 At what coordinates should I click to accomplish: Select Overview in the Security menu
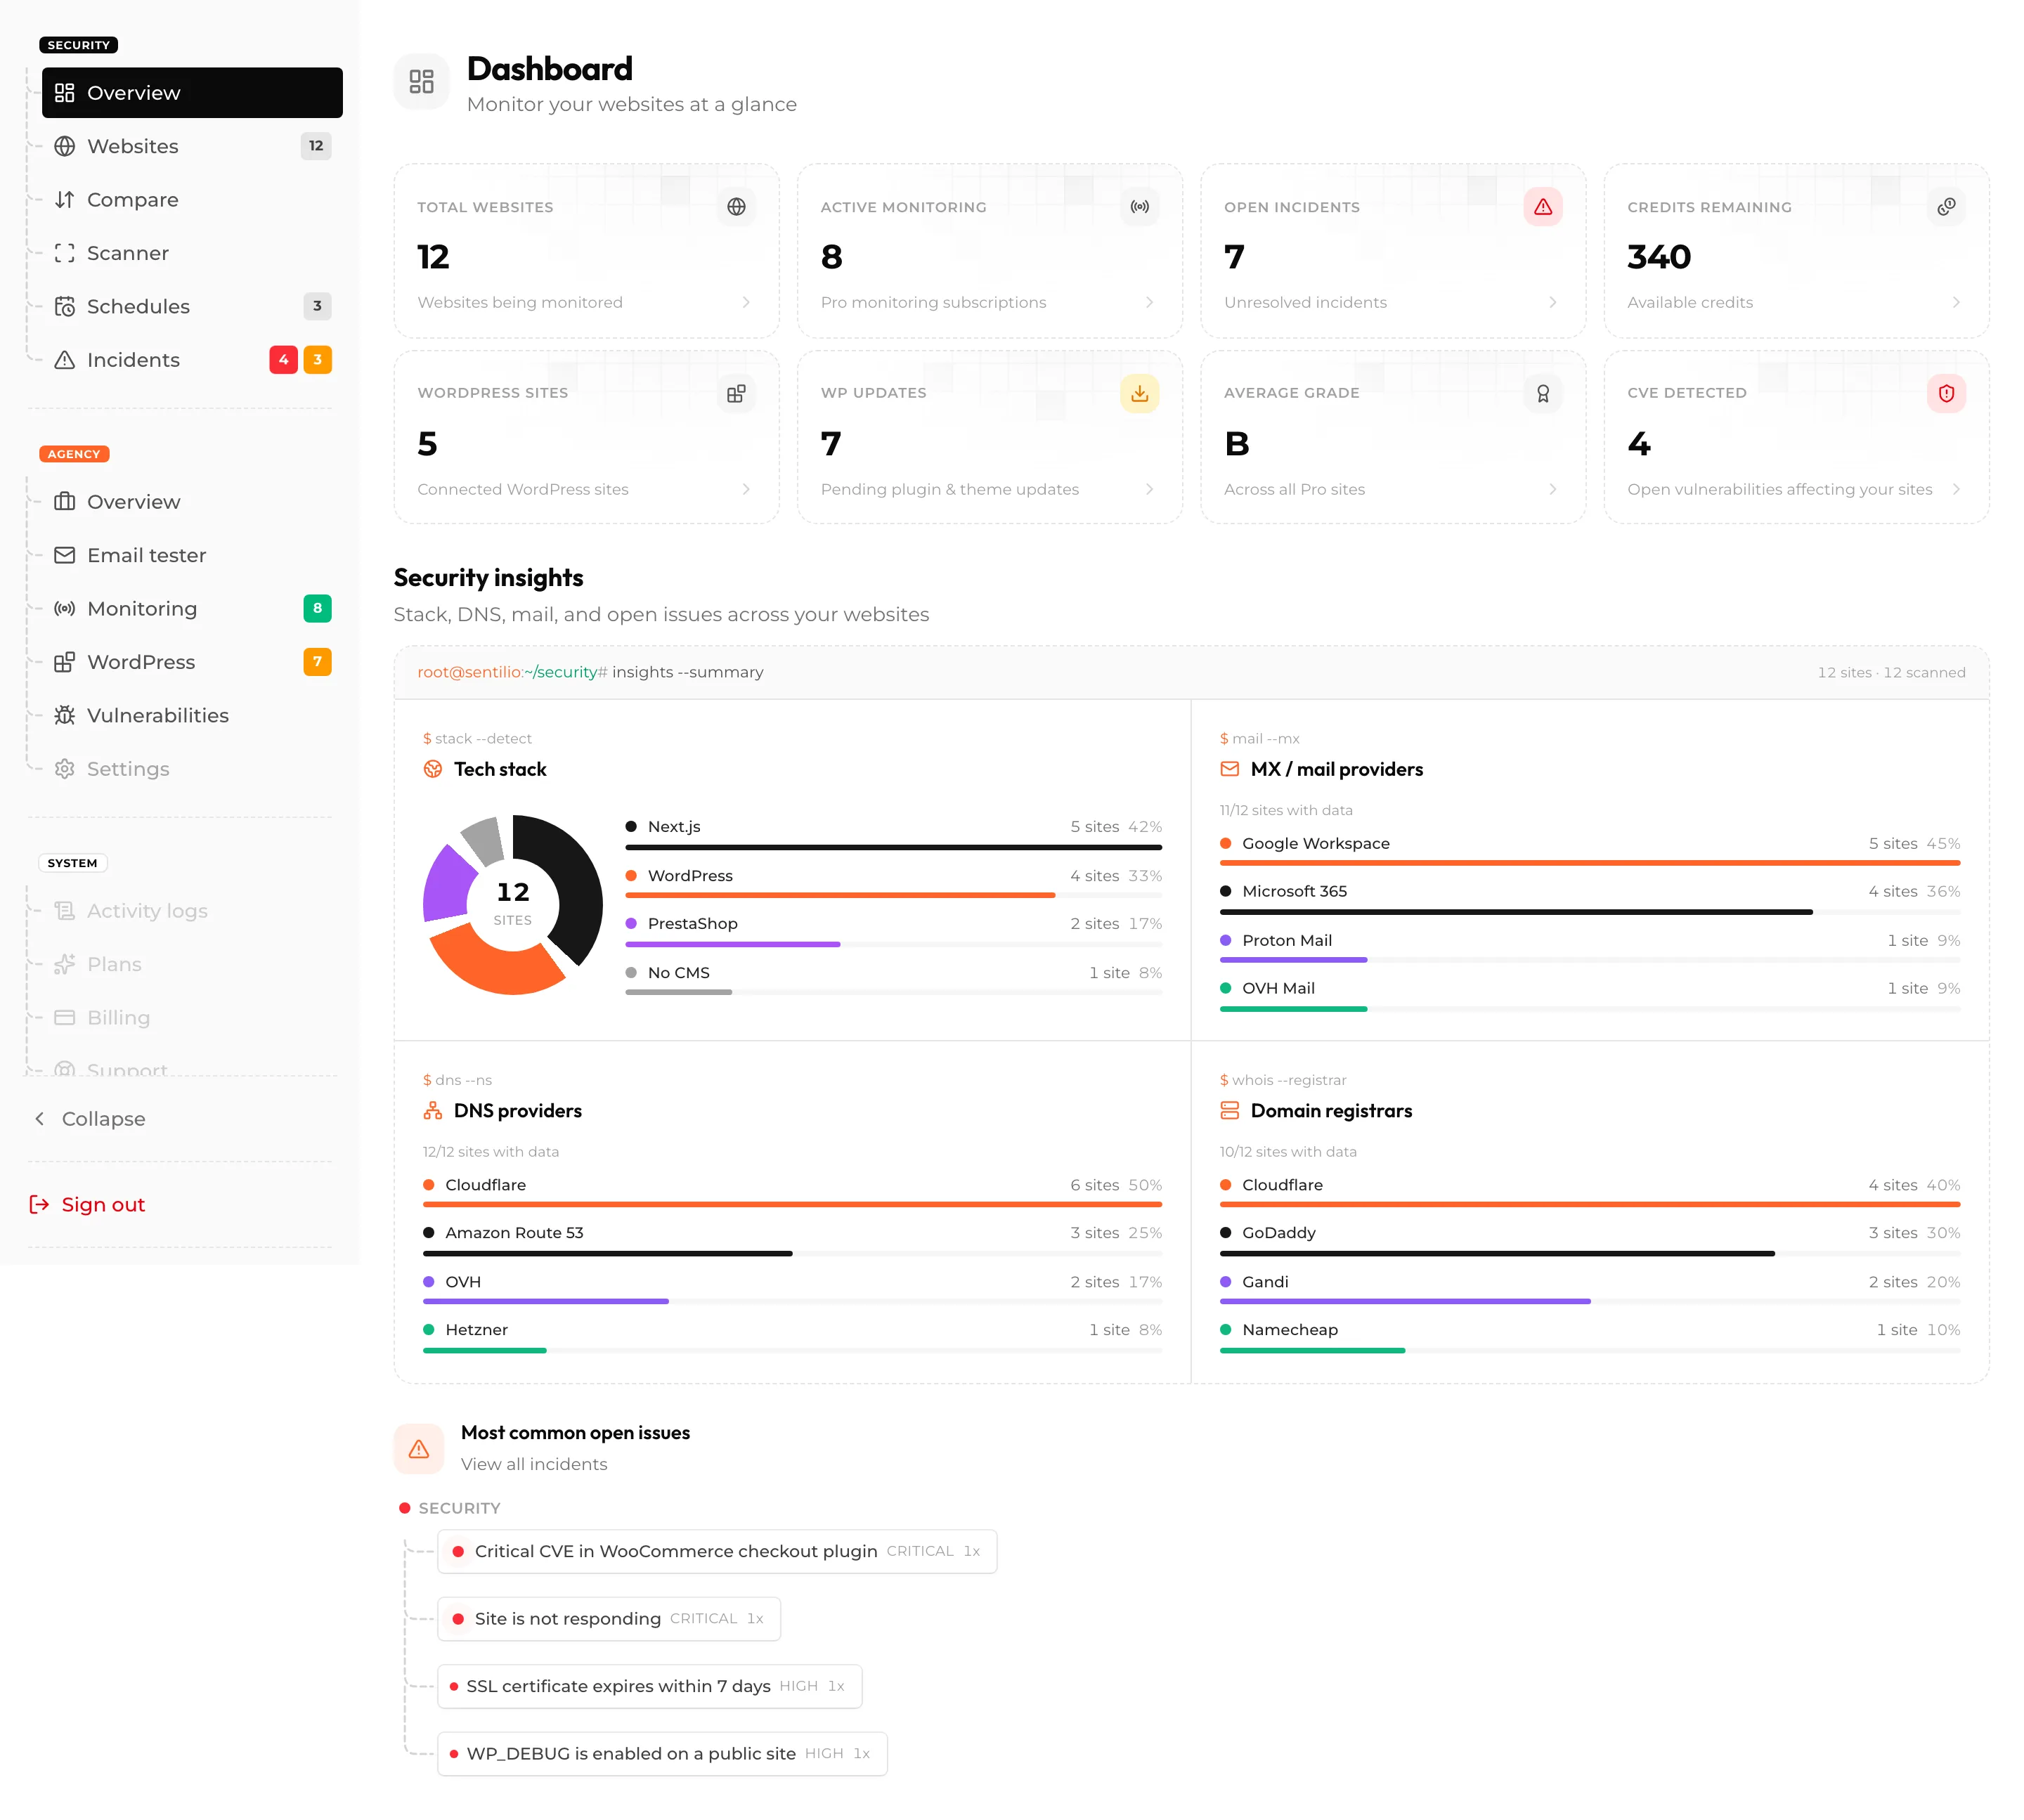tap(192, 93)
